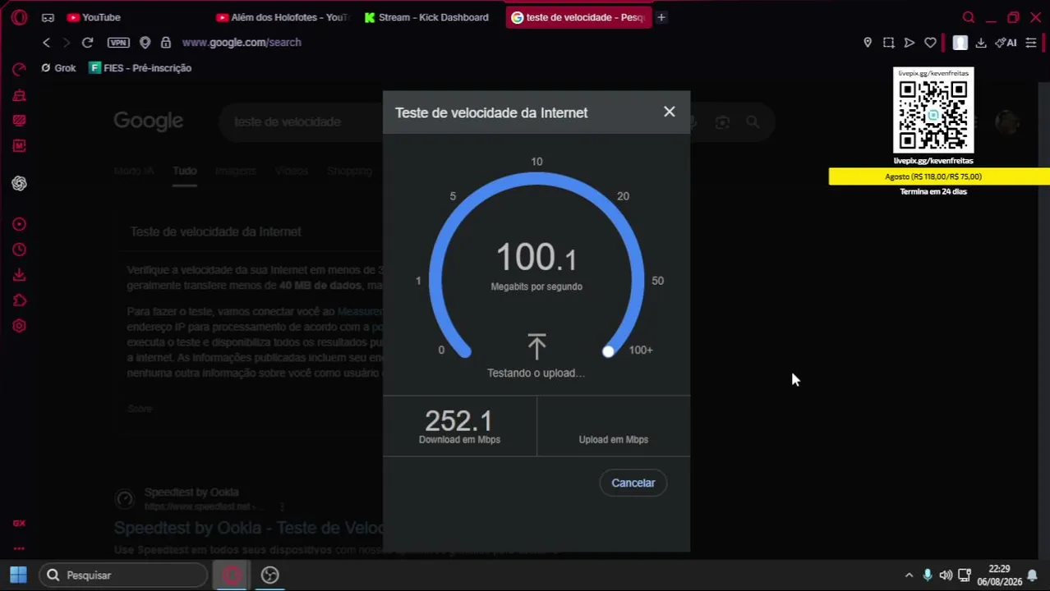Viewport: 1050px width, 591px height.
Task: Toggle the VPN badge in address bar
Action: coord(118,43)
